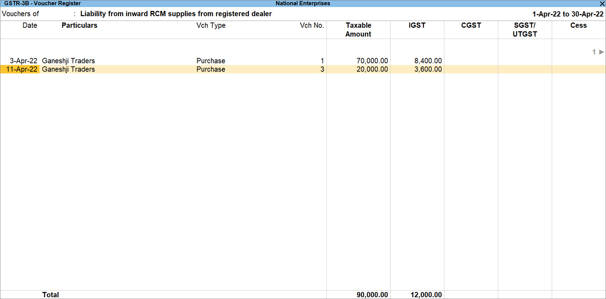Click the voucher number 3 cell
The height and width of the screenshot is (299, 606).
(x=322, y=69)
